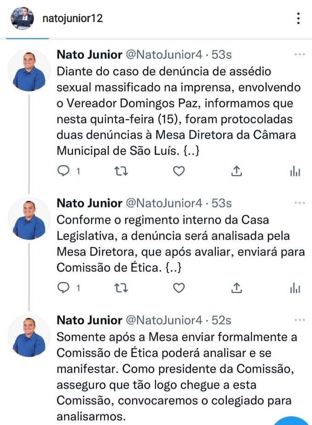The image size is (312, 425).
Task: Open more options on the third tweet
Action: tap(300, 320)
